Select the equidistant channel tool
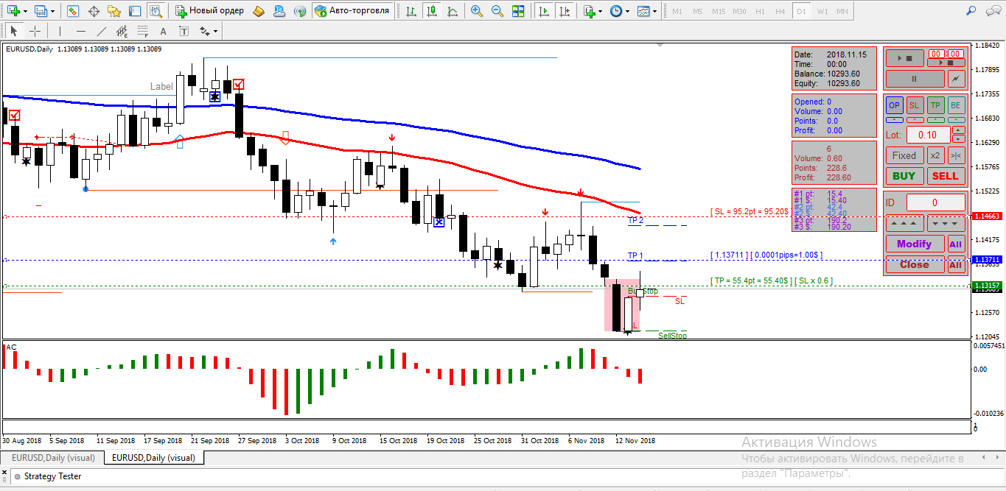This screenshot has width=1006, height=491. click(x=122, y=32)
